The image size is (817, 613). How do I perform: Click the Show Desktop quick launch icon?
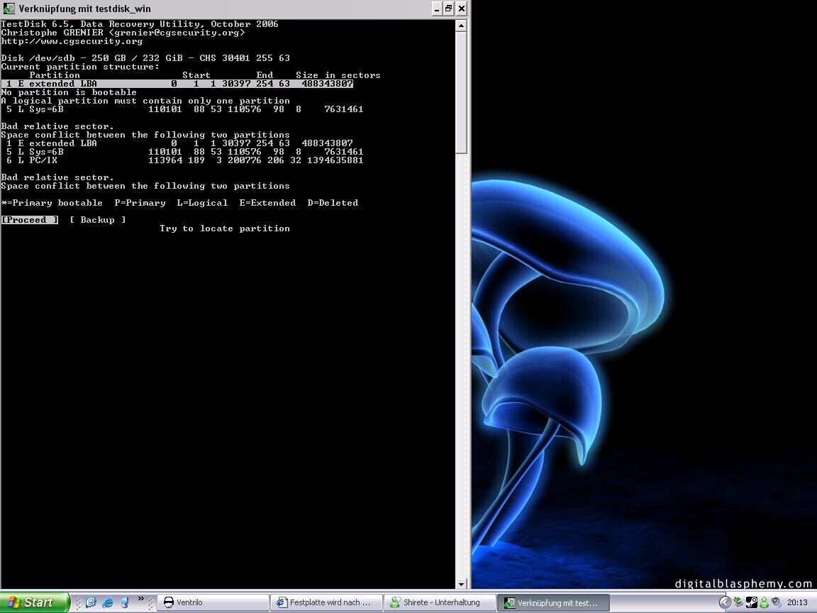91,602
